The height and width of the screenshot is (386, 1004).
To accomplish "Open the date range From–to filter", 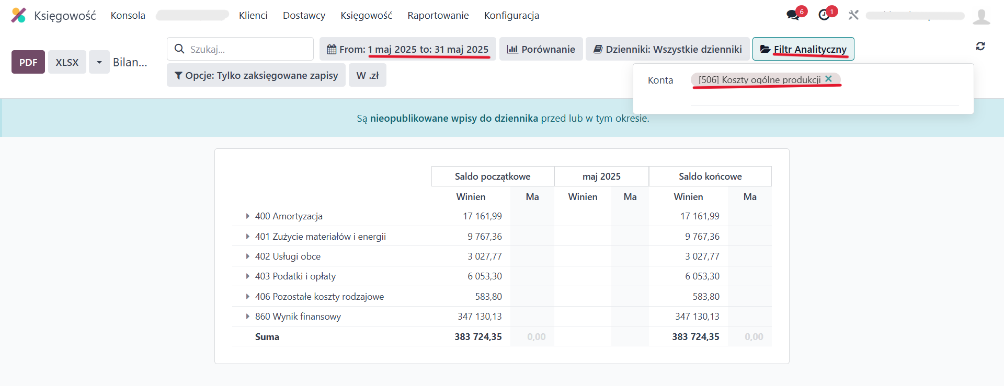I will (408, 49).
